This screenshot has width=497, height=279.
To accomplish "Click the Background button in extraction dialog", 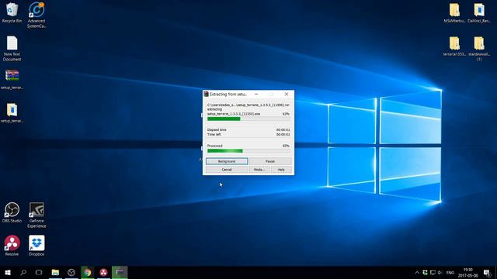I will click(x=227, y=161).
